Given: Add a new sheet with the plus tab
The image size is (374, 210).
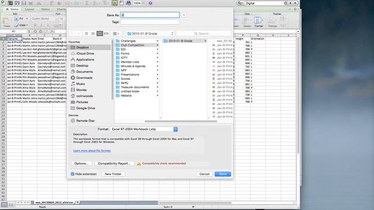Looking at the screenshot, I should tap(78, 202).
